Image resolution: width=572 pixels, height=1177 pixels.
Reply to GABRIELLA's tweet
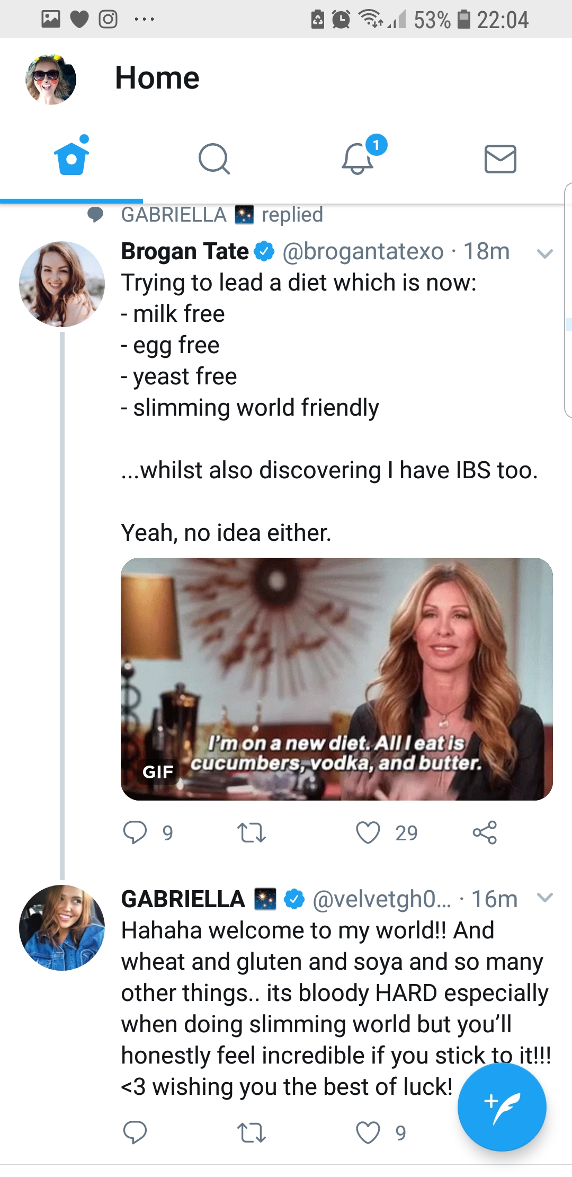point(135,1132)
